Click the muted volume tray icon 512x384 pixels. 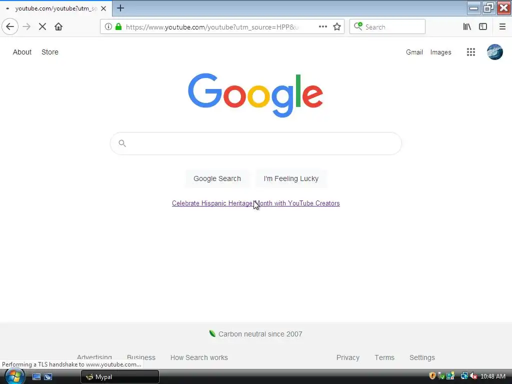[473, 376]
